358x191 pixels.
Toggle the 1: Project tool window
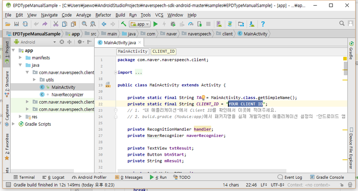7,53
